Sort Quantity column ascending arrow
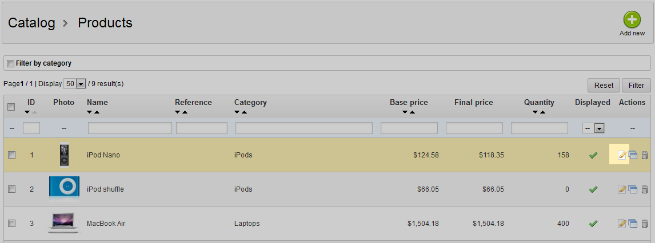 click(x=542, y=112)
